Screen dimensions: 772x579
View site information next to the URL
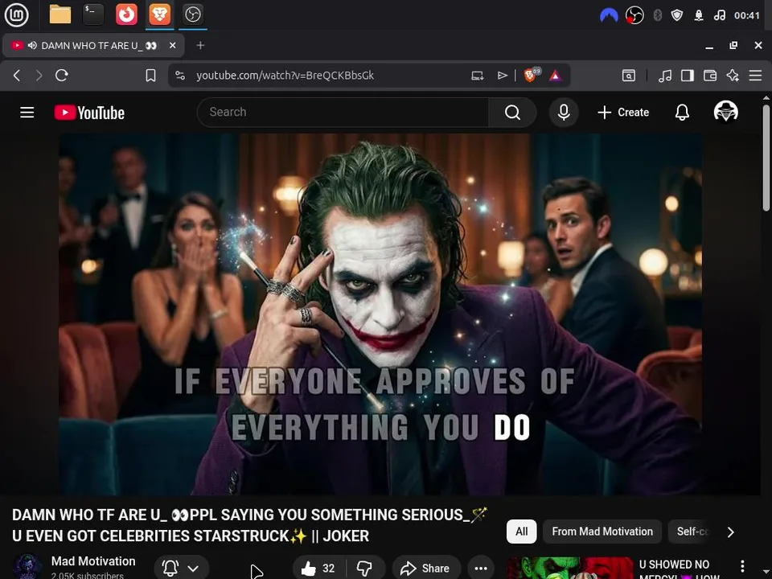coord(180,76)
